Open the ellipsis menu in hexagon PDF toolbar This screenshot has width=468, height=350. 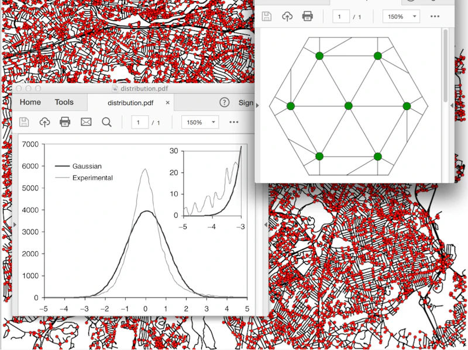pos(435,16)
